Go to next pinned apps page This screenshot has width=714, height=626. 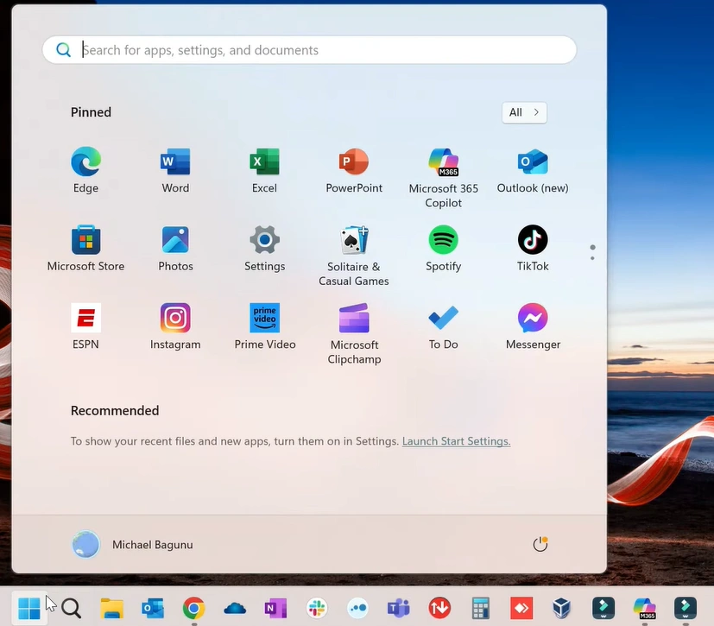[x=592, y=257]
